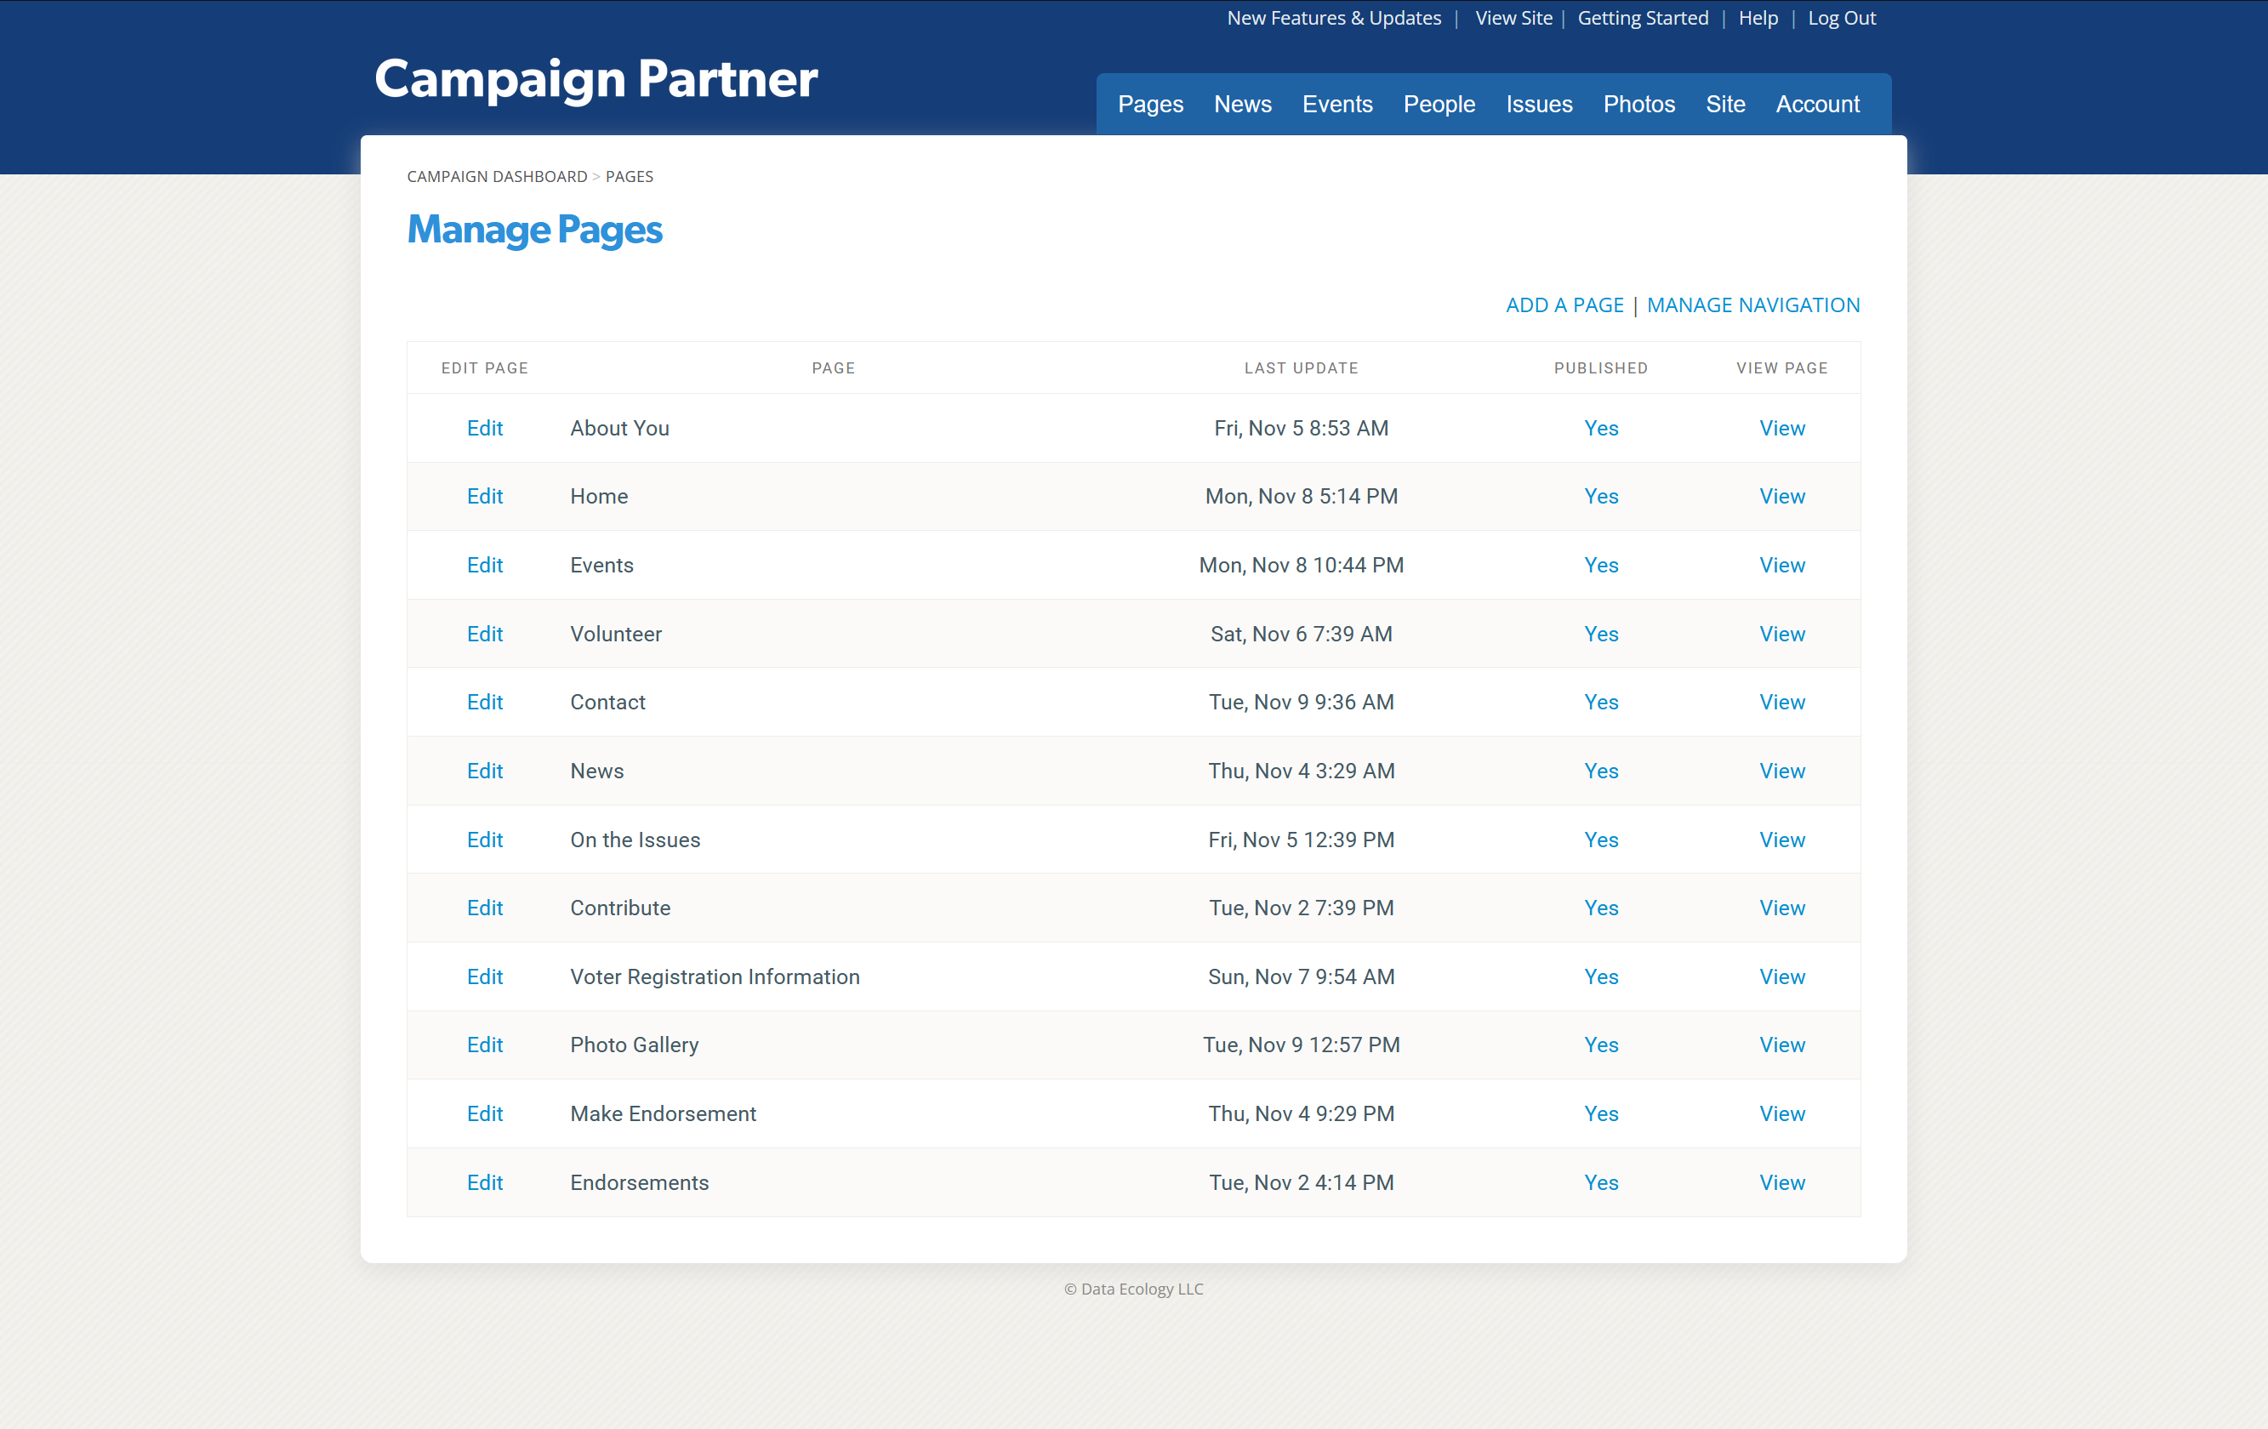Edit the Volunteer page
Viewport: 2268px width, 1429px height.
484,634
